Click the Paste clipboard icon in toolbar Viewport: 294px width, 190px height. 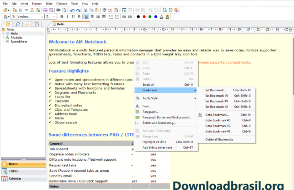coord(97,10)
